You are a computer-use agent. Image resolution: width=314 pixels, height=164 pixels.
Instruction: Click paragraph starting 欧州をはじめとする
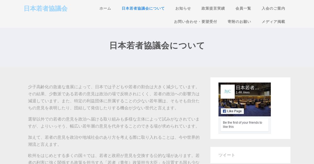pos(114,158)
